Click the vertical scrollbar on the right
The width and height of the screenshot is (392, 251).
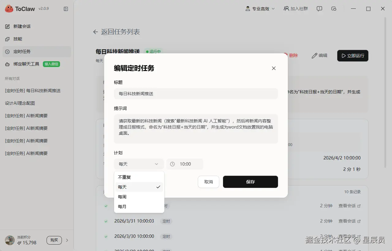pos(385,92)
